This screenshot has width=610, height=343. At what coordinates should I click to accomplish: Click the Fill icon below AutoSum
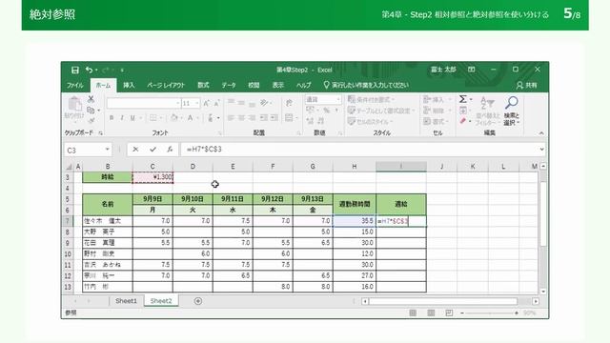click(x=463, y=111)
